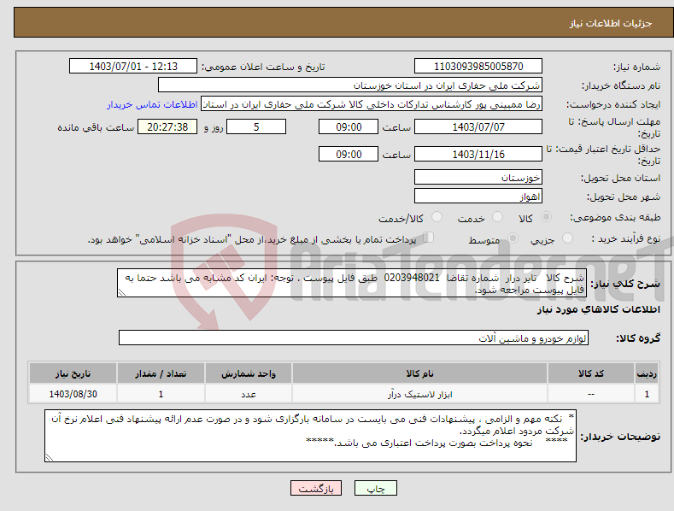
Task: Click the resize handle of description textarea
Action: 122,292
